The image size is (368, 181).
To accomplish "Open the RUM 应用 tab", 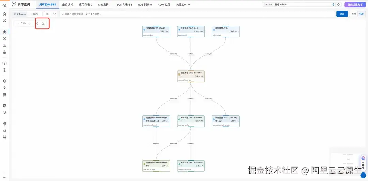I will click(164, 4).
